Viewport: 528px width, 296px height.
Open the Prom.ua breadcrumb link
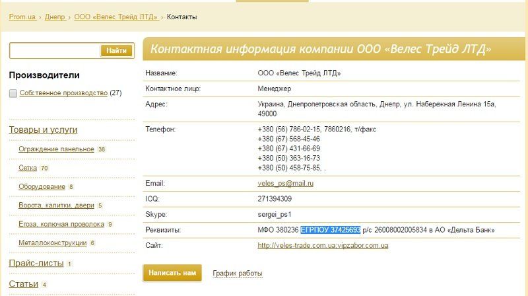click(x=22, y=17)
